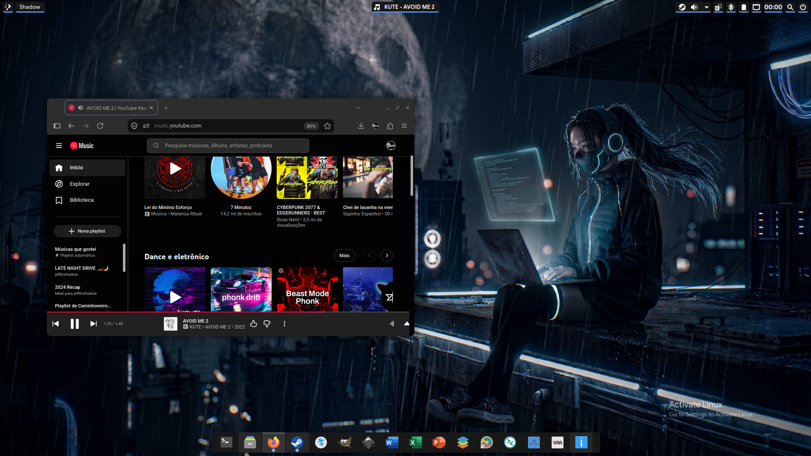
Task: Open the site permissions icon in address bar
Action: (146, 126)
